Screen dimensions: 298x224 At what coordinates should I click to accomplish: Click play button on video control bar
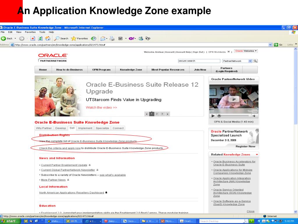213,116
